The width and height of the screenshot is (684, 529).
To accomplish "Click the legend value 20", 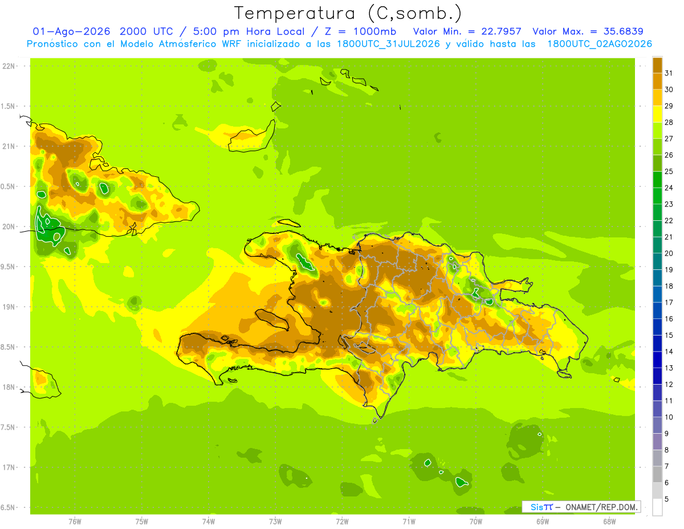I will (x=669, y=253).
